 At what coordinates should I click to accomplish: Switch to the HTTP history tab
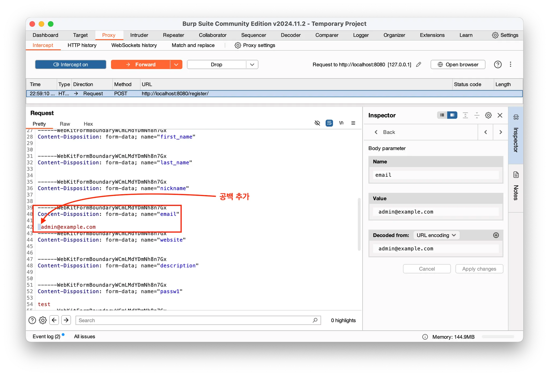point(82,45)
